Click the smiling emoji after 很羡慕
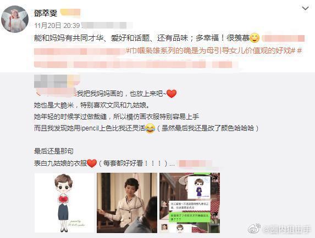Screen dimensions: 315x238 pyautogui.click(x=255, y=38)
